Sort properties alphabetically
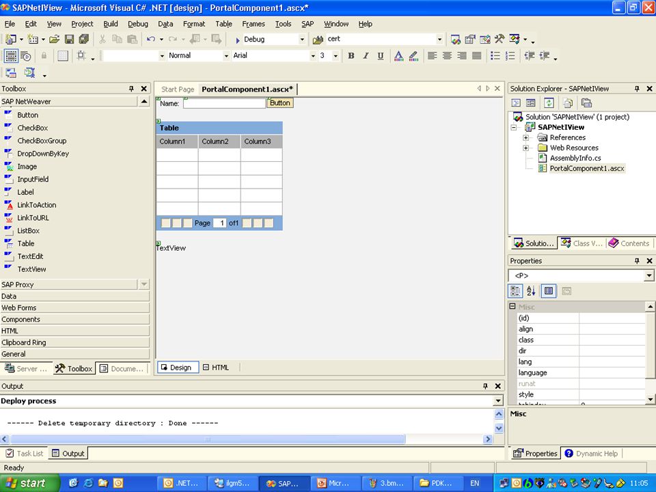The width and height of the screenshot is (656, 492). [x=531, y=291]
